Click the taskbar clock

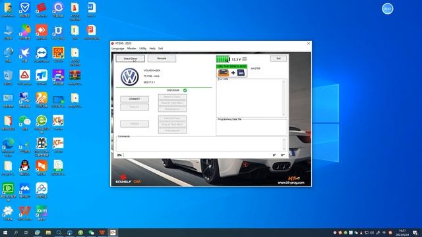click(x=402, y=232)
